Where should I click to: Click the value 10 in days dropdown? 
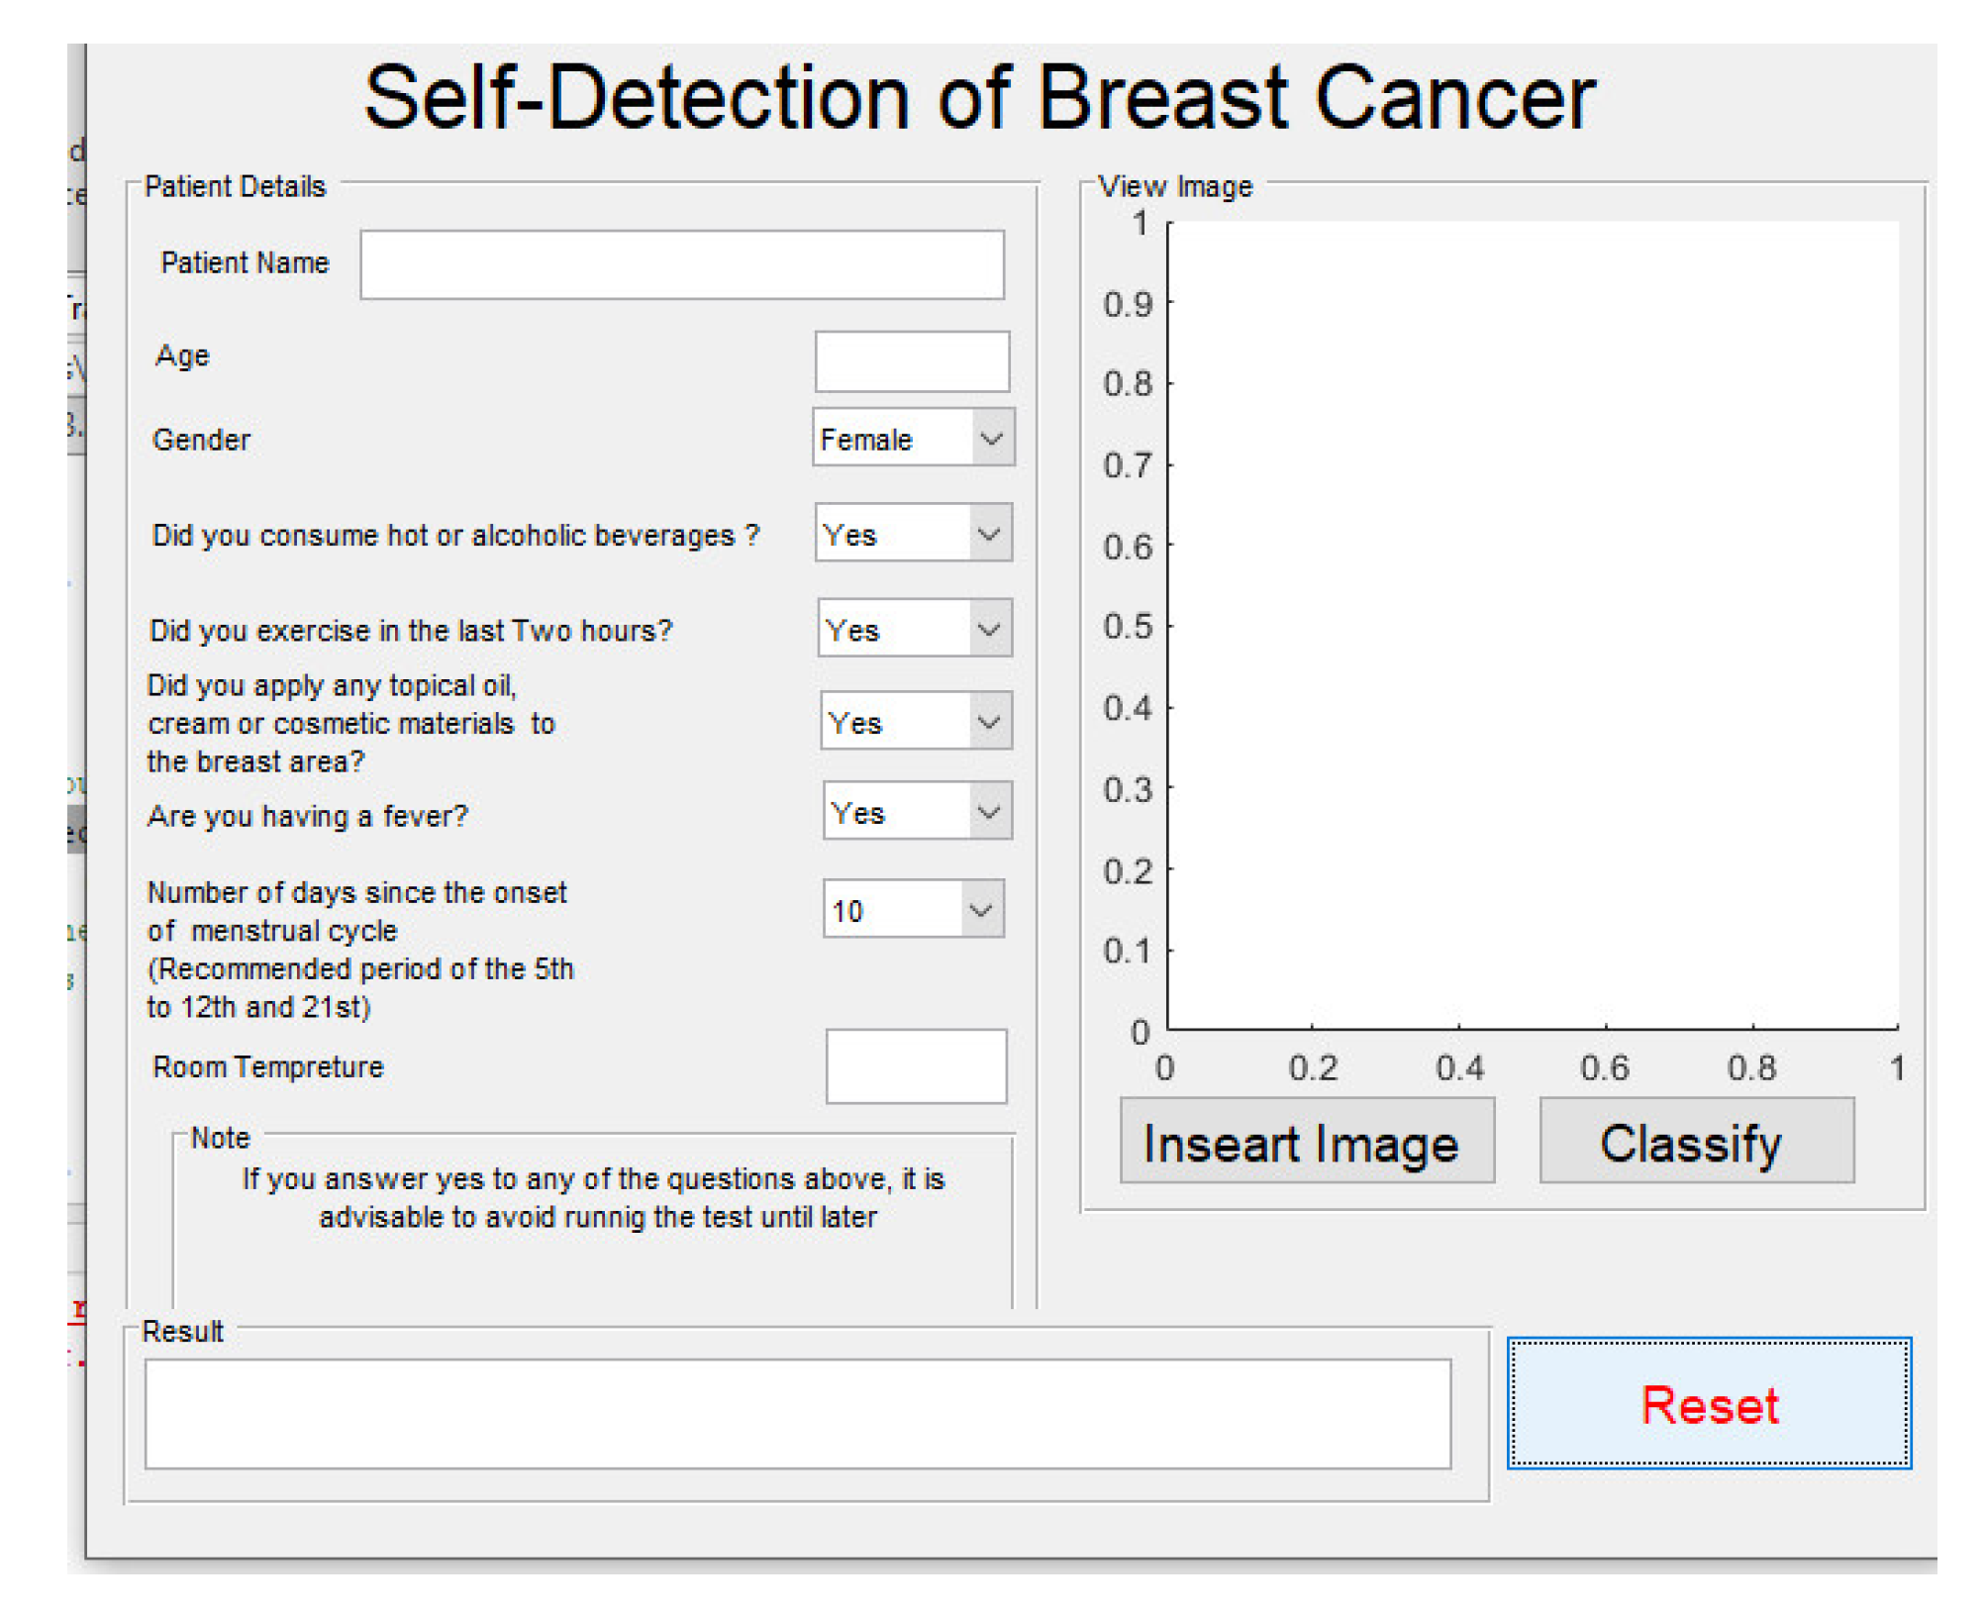(x=849, y=911)
